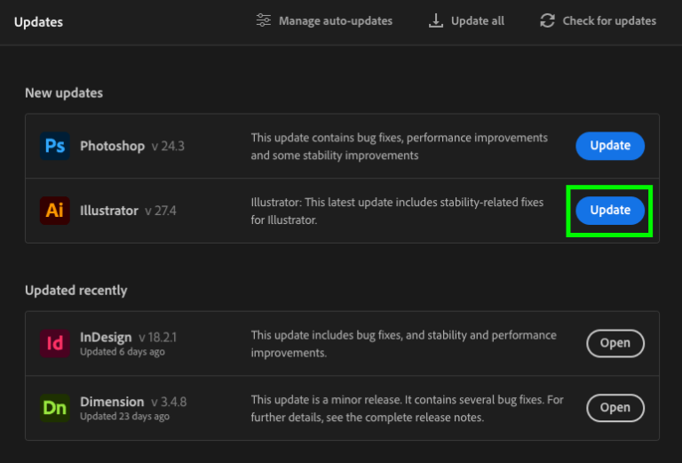The image size is (682, 463).
Task: Click the Dimension app name text
Action: pyautogui.click(x=112, y=402)
